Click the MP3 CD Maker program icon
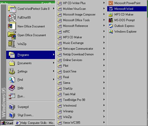Screen dimensions: 148x126 tap(111, 14)
